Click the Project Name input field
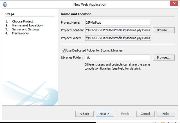The image size is (180, 123). [x=118, y=22]
